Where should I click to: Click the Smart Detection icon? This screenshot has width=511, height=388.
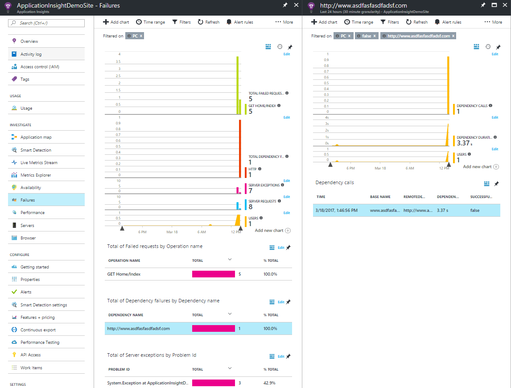click(x=14, y=150)
